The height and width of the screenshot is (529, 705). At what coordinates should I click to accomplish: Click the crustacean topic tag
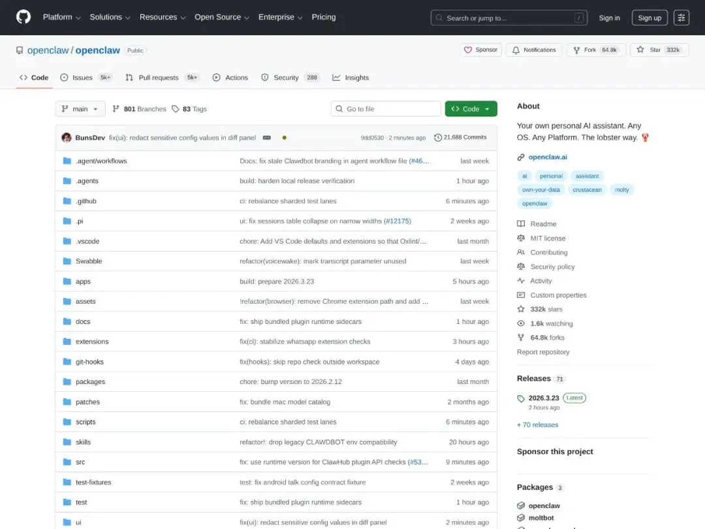tap(587, 190)
